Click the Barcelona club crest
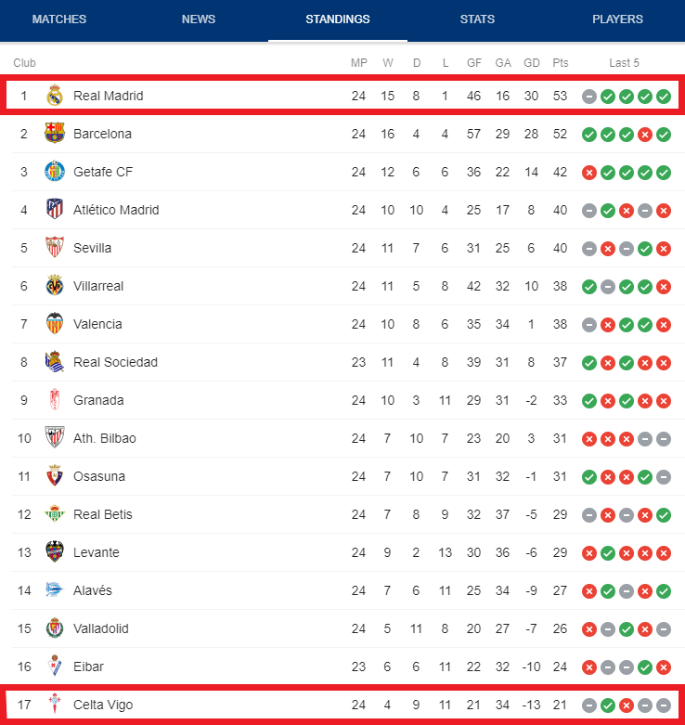 coord(55,133)
